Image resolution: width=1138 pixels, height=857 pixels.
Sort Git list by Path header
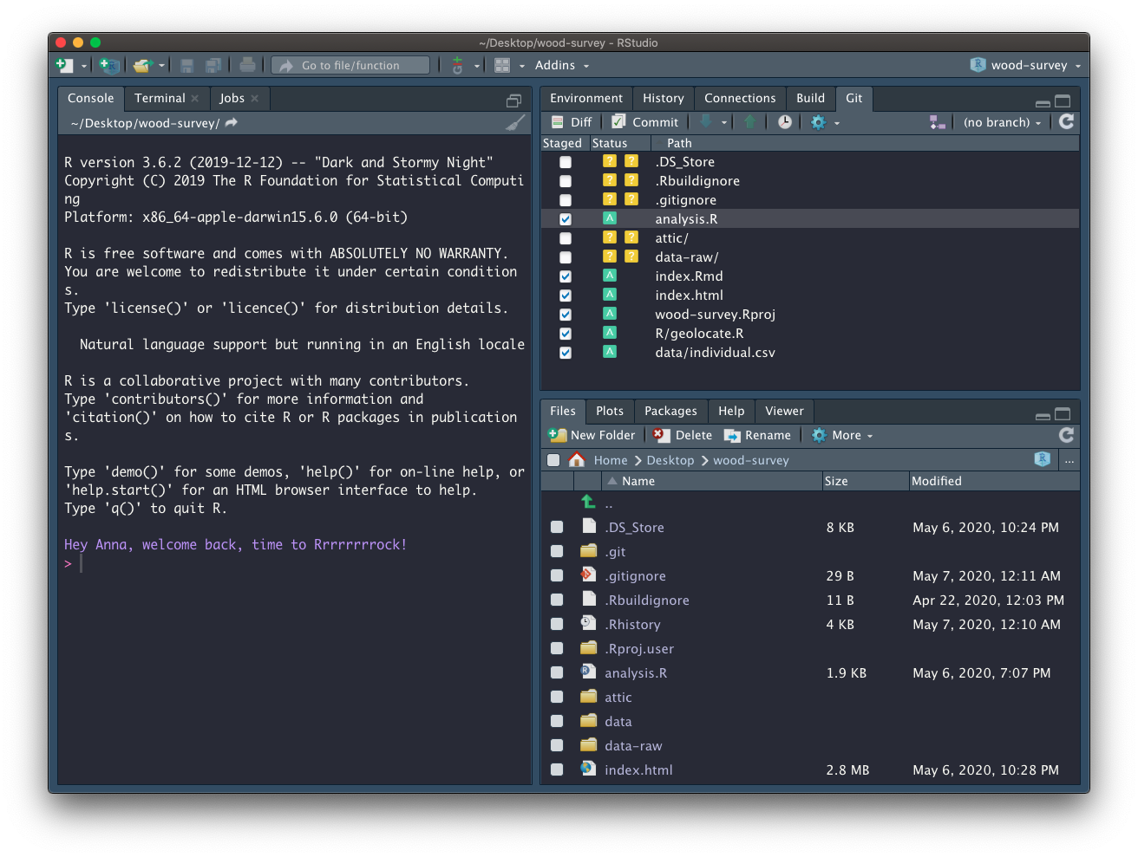(679, 143)
